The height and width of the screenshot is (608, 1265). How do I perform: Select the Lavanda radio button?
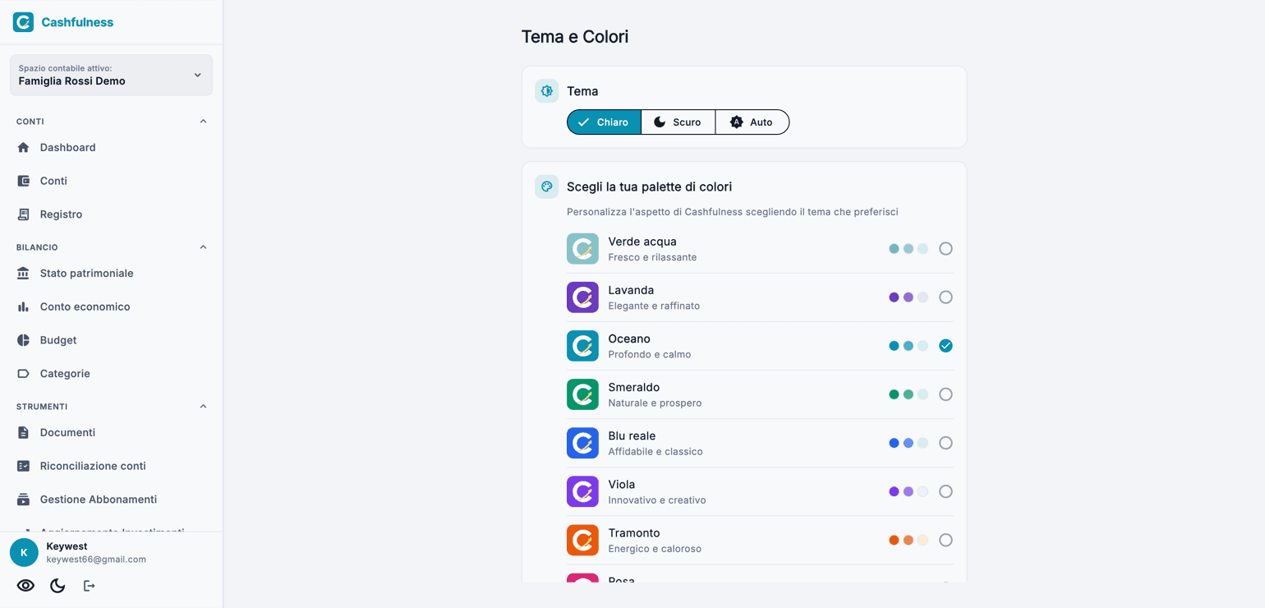(945, 297)
